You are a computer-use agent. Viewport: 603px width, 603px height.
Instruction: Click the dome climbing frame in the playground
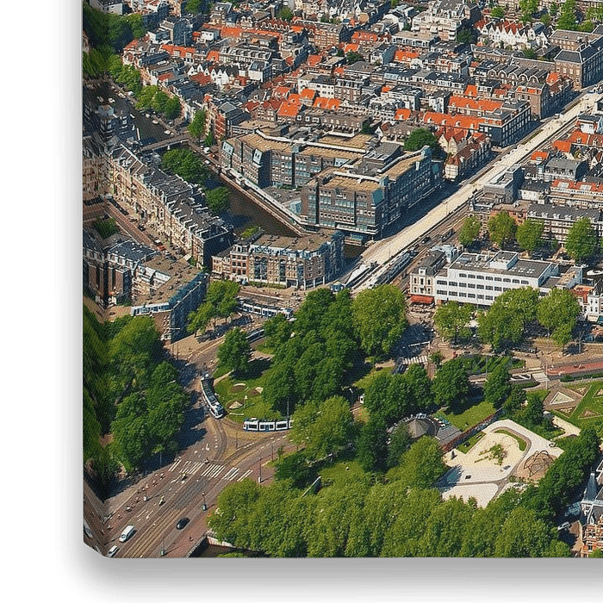538,464
